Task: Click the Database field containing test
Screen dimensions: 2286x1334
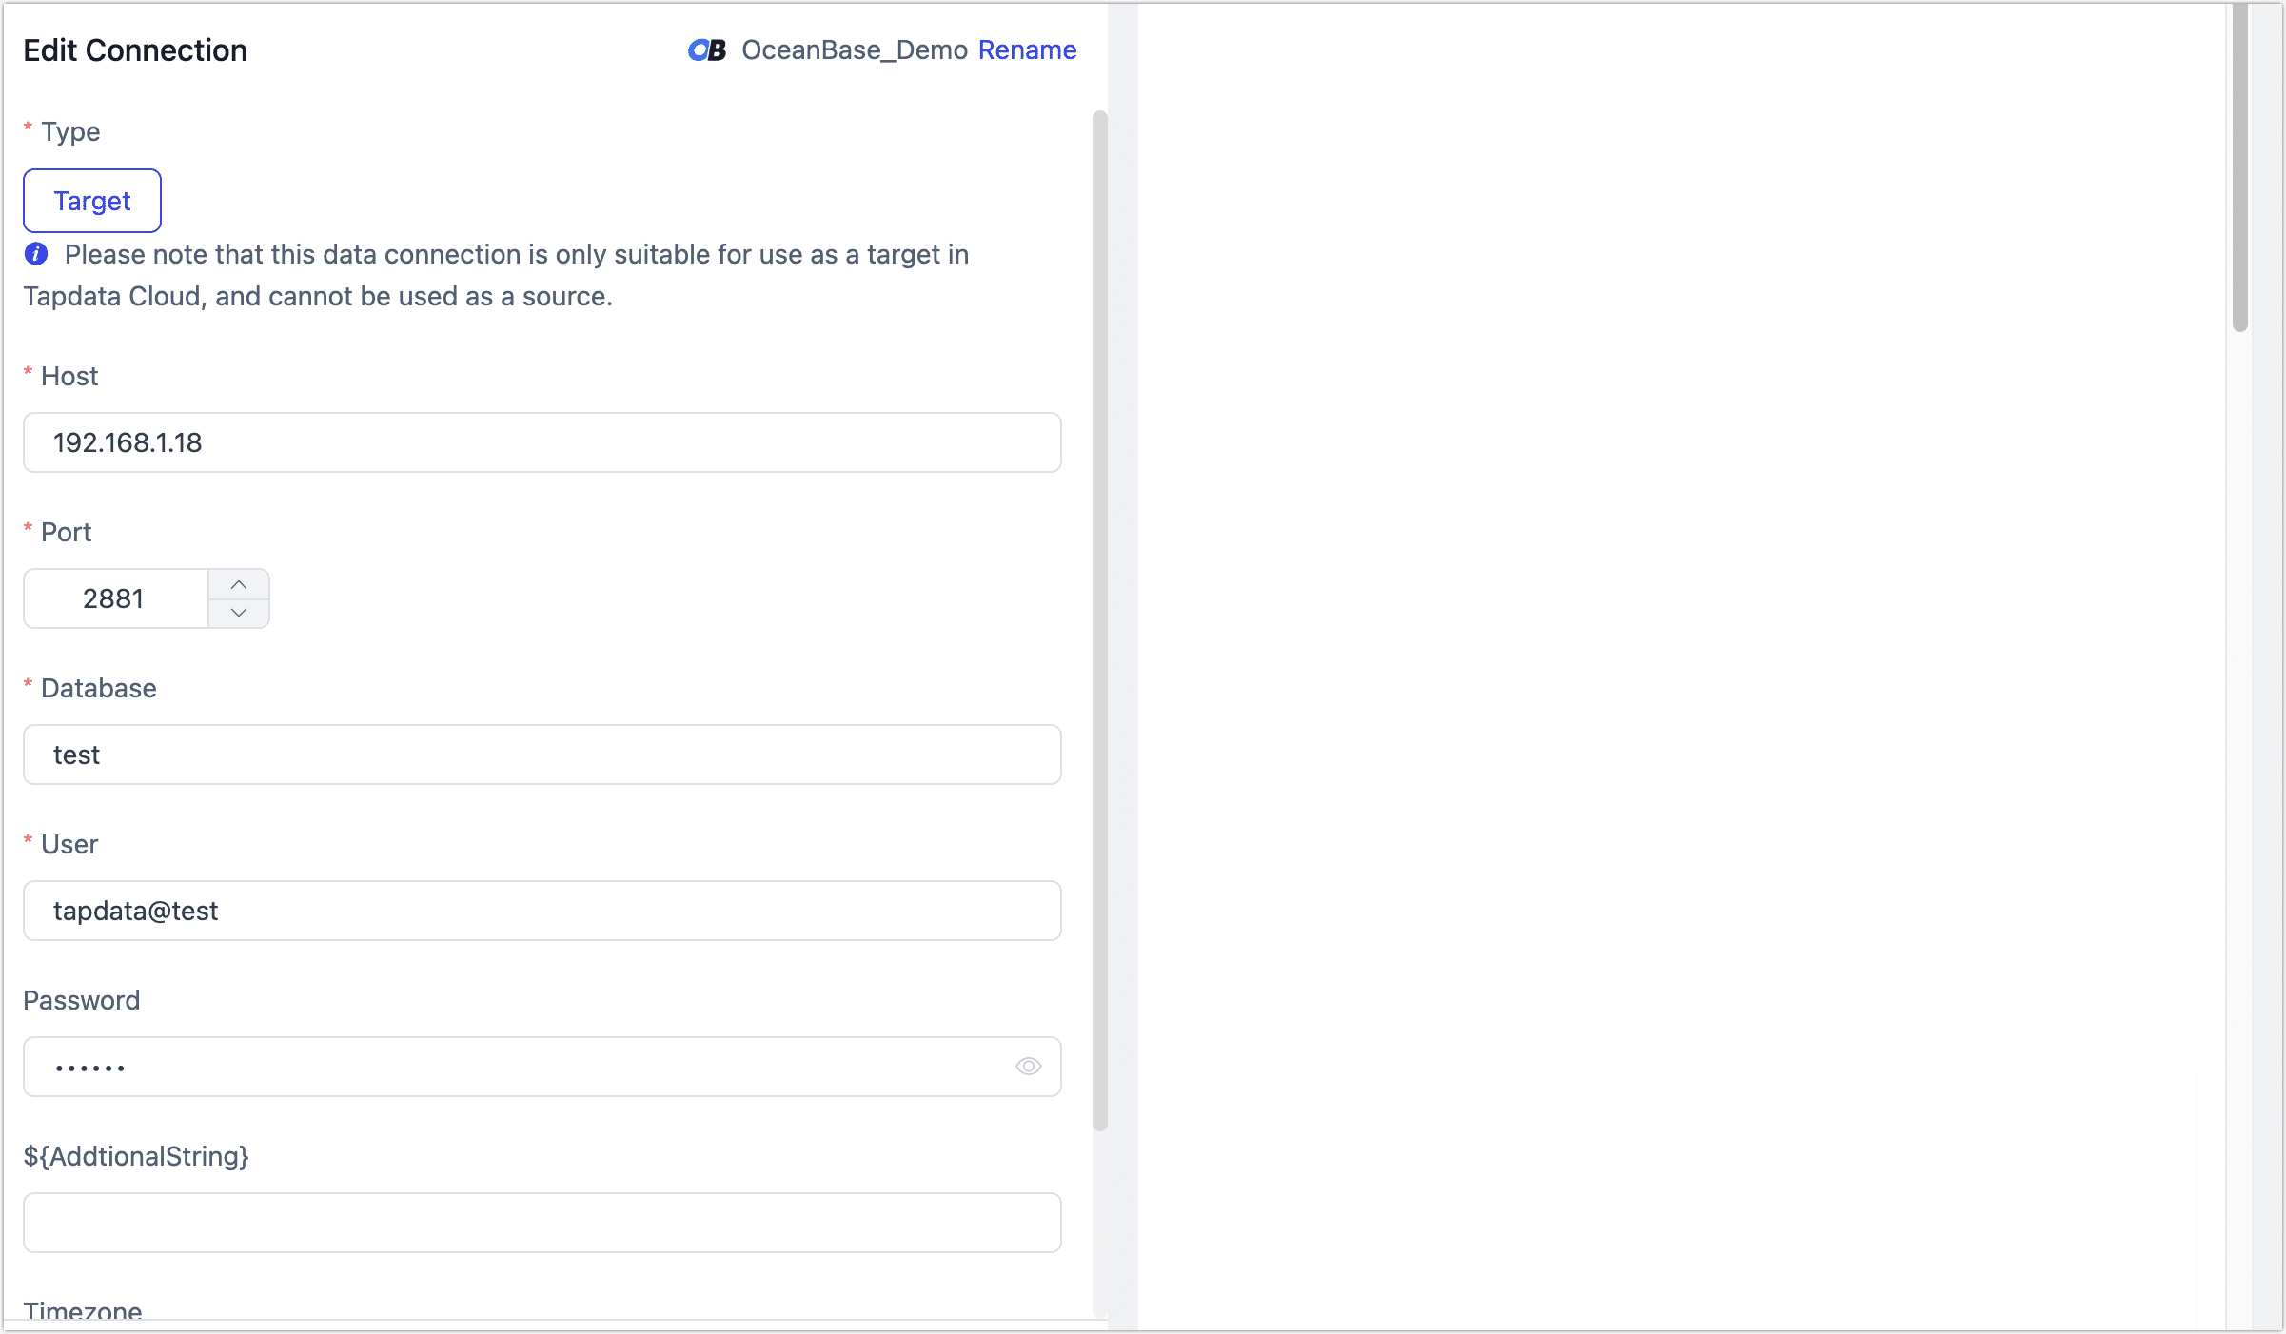Action: 542,755
